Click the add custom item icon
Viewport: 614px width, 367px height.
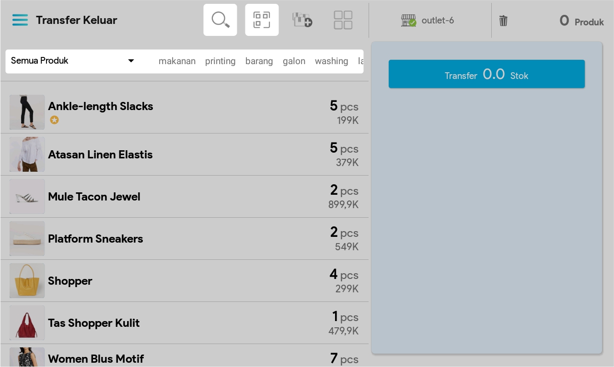pyautogui.click(x=302, y=20)
